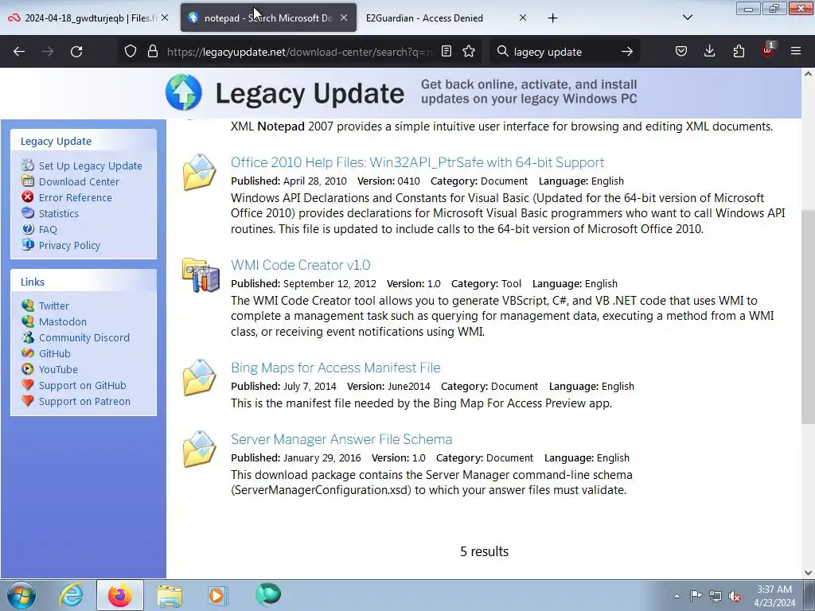Open Firefox downloads panel
This screenshot has height=611, width=815.
(709, 52)
